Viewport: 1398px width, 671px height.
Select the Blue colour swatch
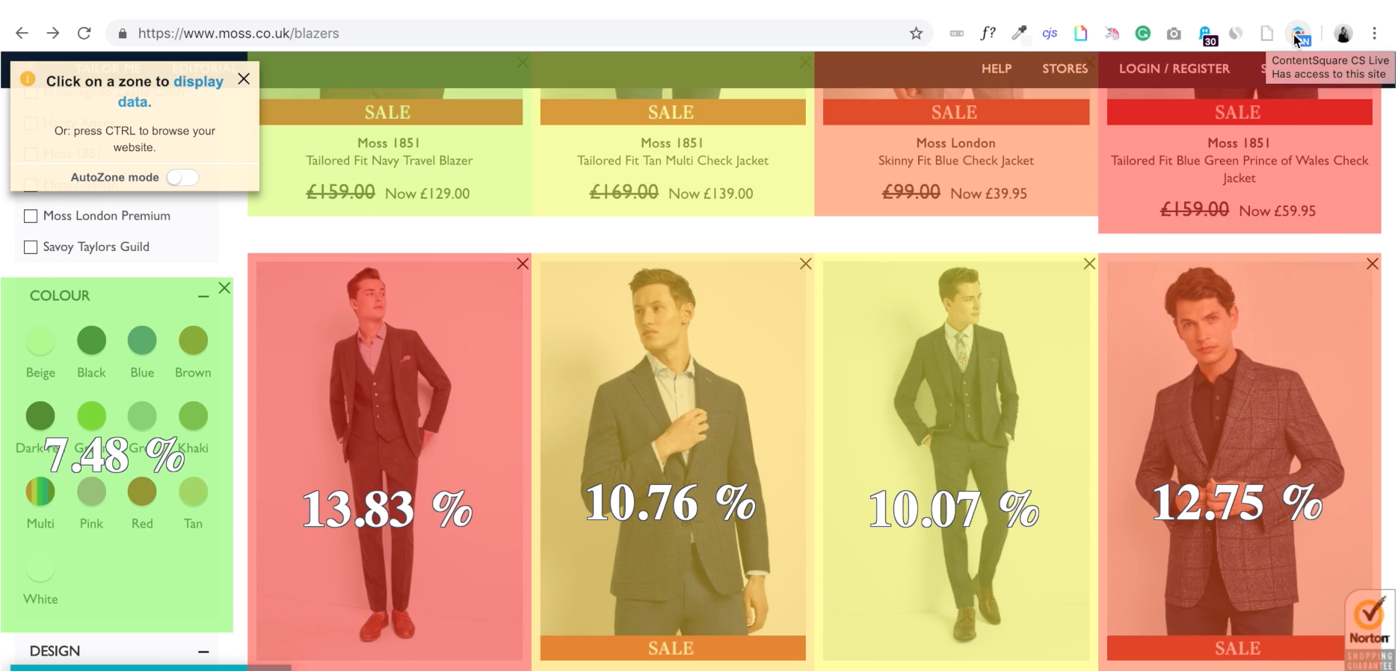[x=142, y=341]
